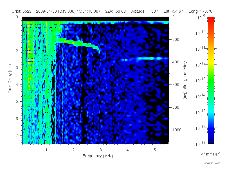The height and width of the screenshot is (169, 225).
Task: Select the date 2009-01-30 (Day 030) text
Action: [x=56, y=11]
